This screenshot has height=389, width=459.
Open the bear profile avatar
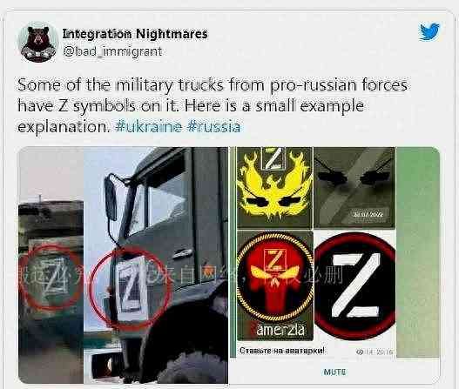pos(38,43)
